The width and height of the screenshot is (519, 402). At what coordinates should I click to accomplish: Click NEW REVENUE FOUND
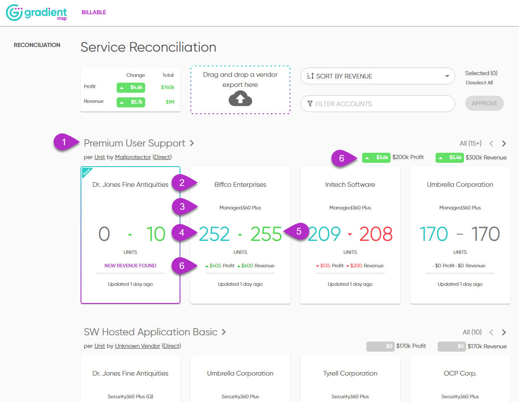point(130,266)
